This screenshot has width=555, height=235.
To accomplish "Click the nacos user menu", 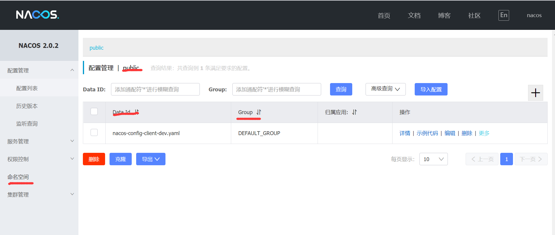I will click(534, 15).
